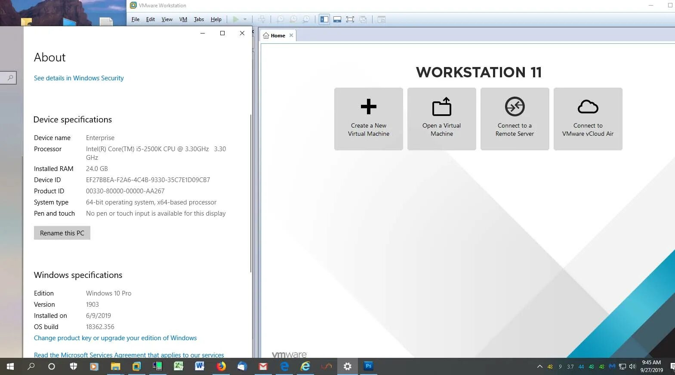Open Windows Security shield icon on taskbar
675x375 pixels.
point(74,366)
